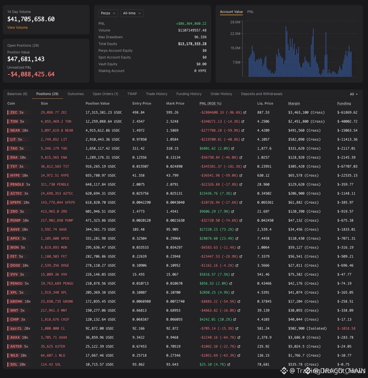This screenshot has height=378, width=368.
Task: Click the share PNL icon in ASTER row
Action: 239,346
